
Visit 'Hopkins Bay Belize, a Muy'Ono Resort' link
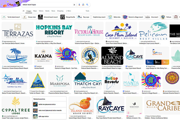click(49, 43)
